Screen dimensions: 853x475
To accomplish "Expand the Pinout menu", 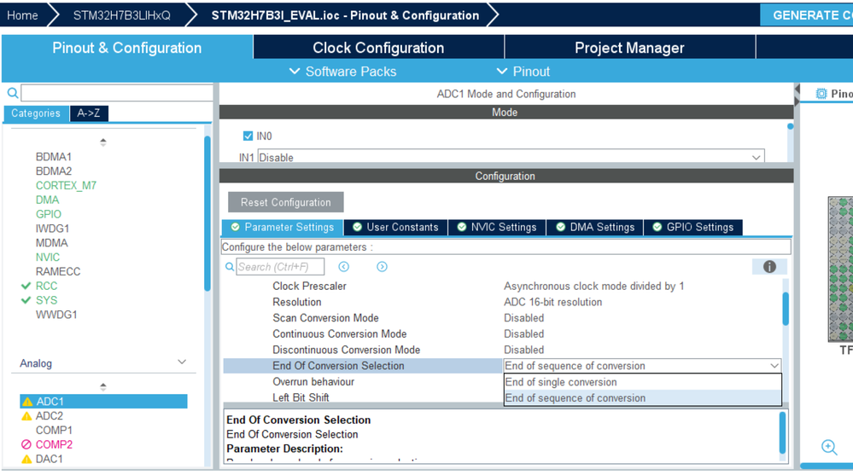I will coord(523,72).
